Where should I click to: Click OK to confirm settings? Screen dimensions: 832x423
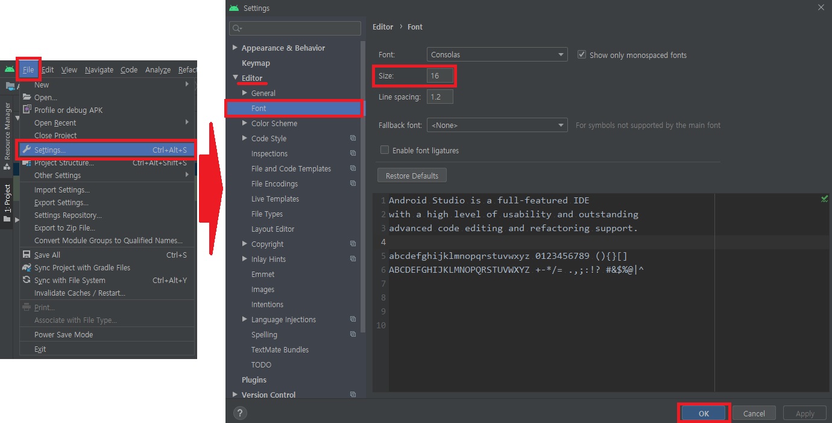pyautogui.click(x=704, y=413)
